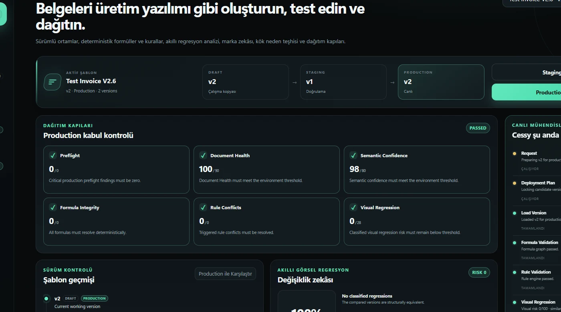
Task: Select the Draft v2 environment card
Action: coord(246,82)
